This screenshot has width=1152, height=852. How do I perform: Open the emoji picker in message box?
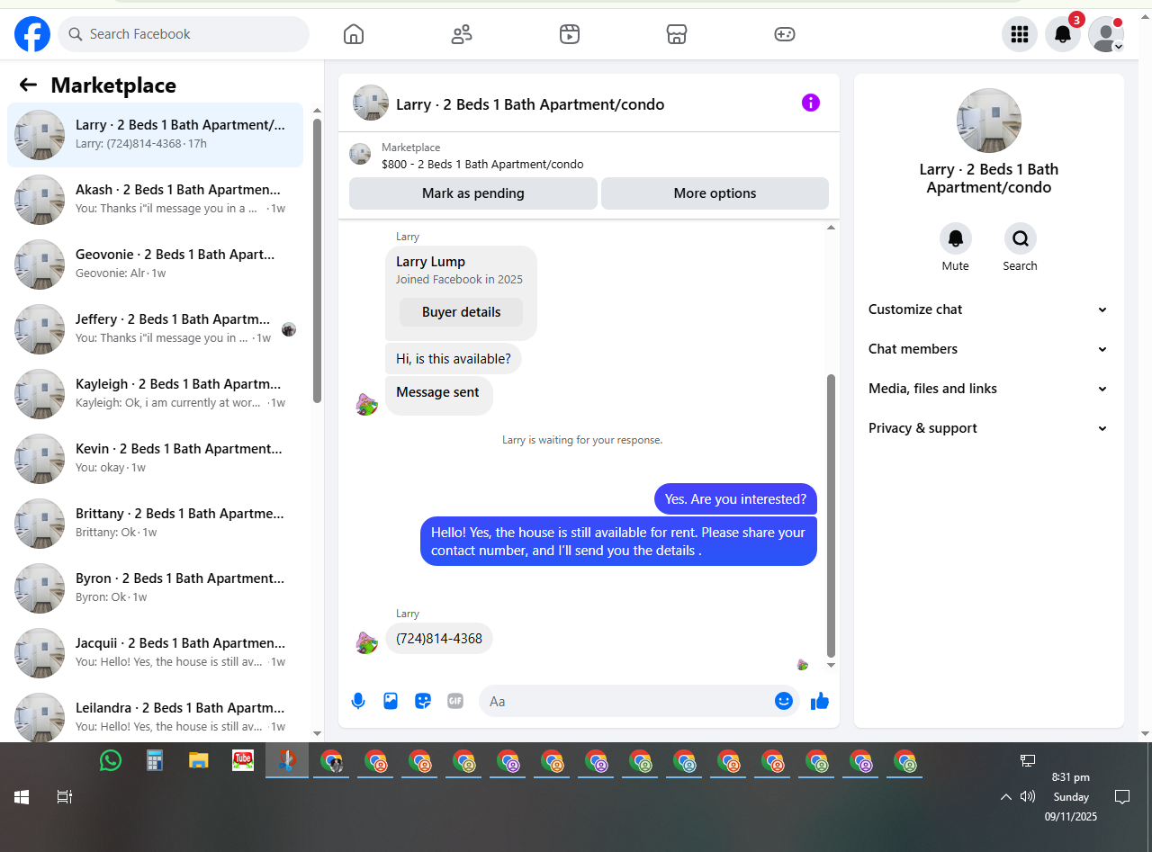tap(784, 701)
